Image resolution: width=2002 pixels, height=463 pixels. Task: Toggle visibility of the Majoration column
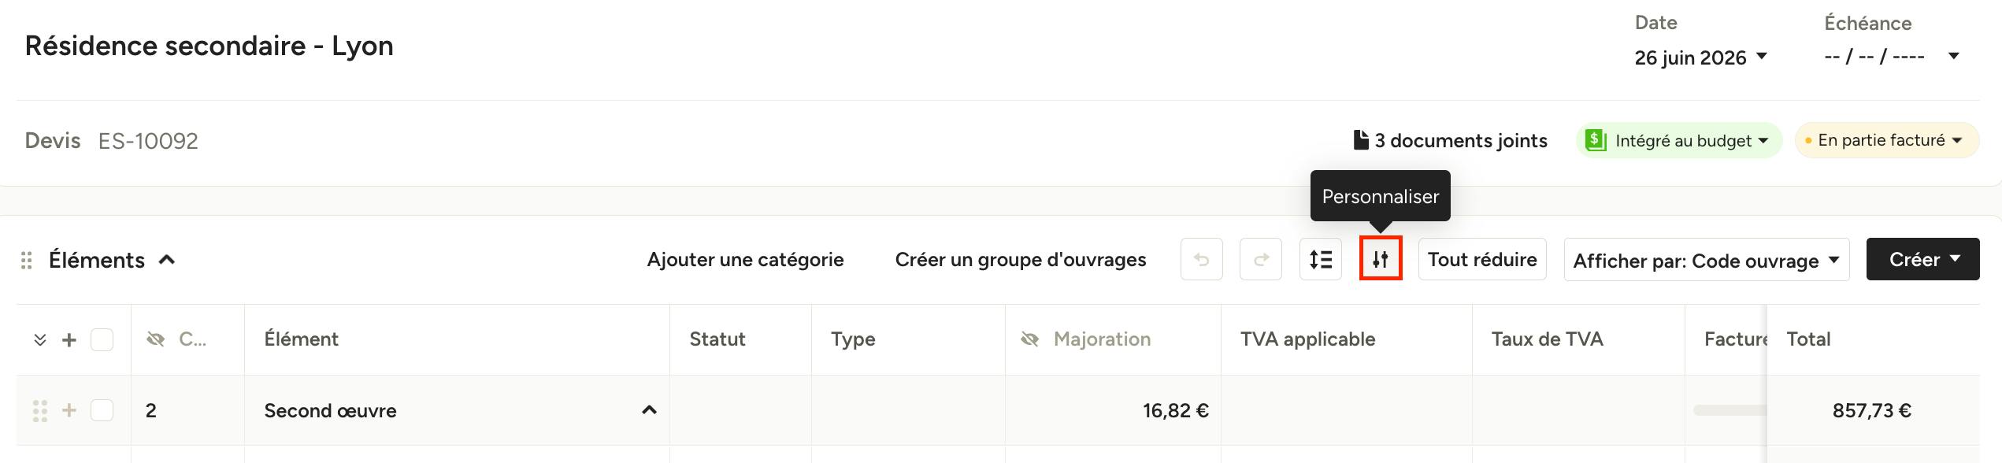coord(1029,339)
